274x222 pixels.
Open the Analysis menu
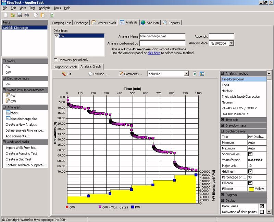tap(45, 8)
